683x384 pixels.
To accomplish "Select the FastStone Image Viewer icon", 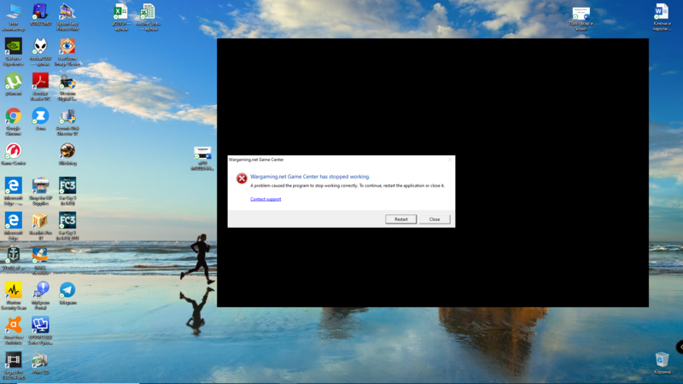I will point(67,47).
